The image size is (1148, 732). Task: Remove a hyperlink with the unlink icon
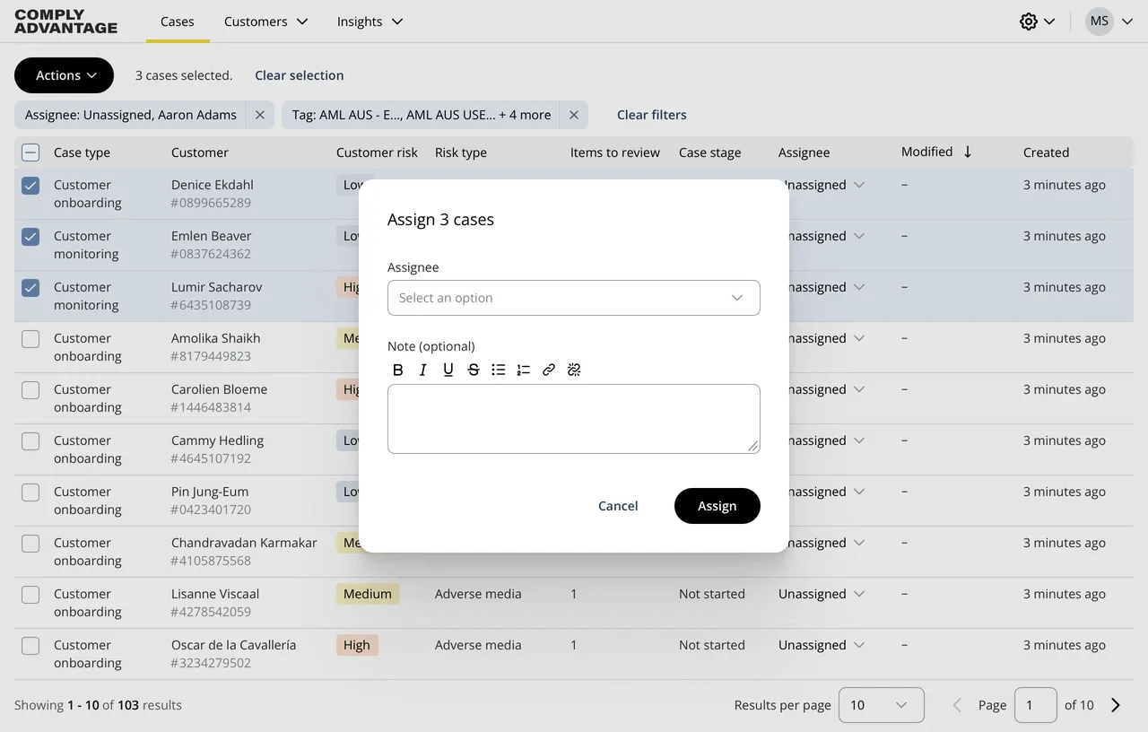[573, 369]
